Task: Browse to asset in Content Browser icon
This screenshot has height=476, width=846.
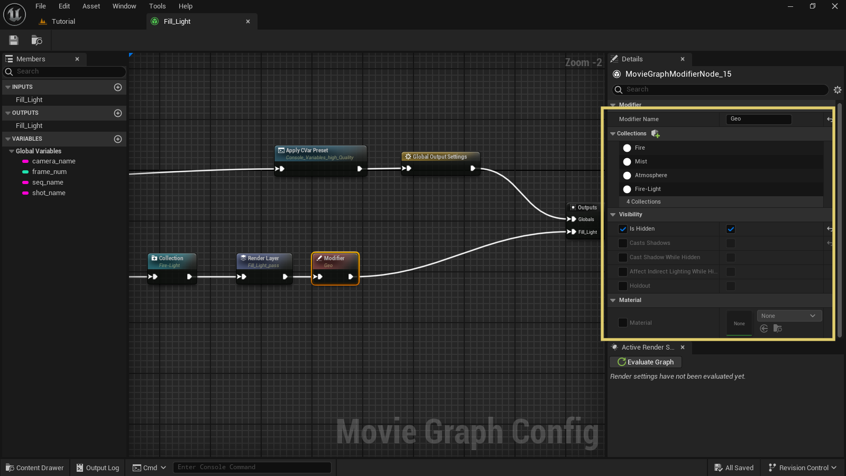Action: [x=36, y=40]
